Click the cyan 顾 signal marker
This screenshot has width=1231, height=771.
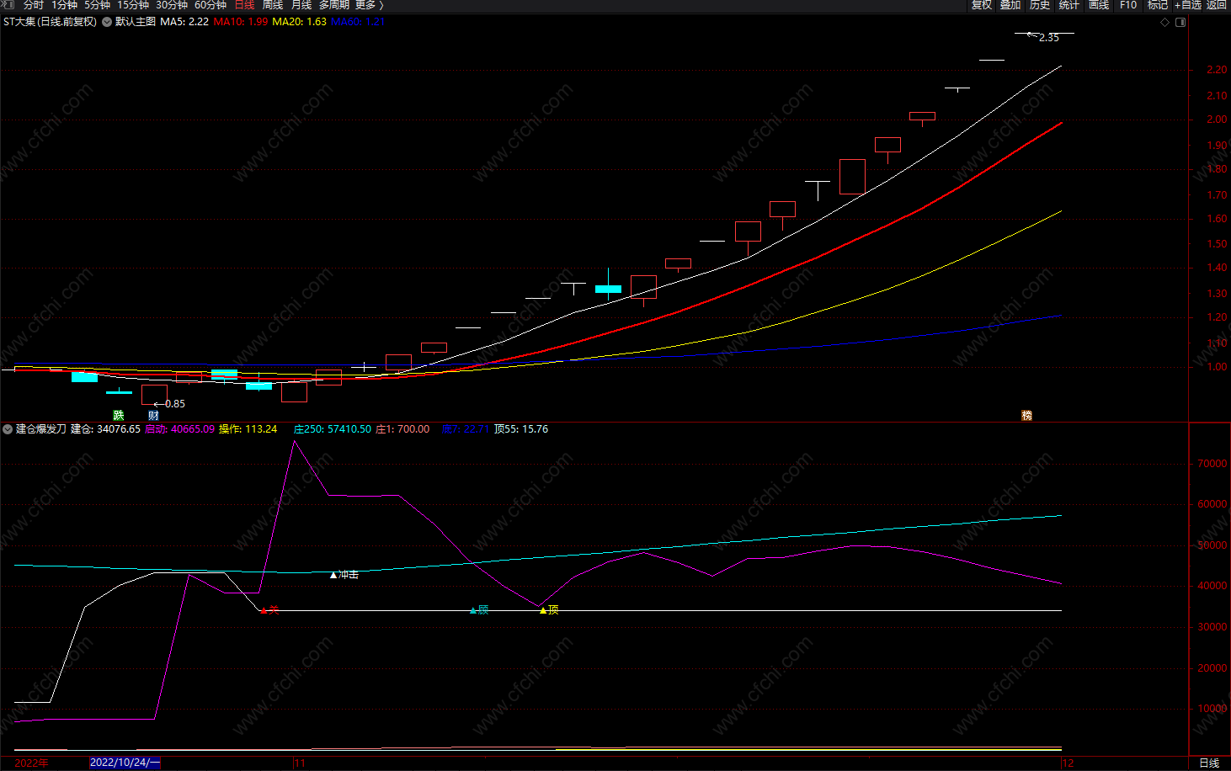click(479, 610)
